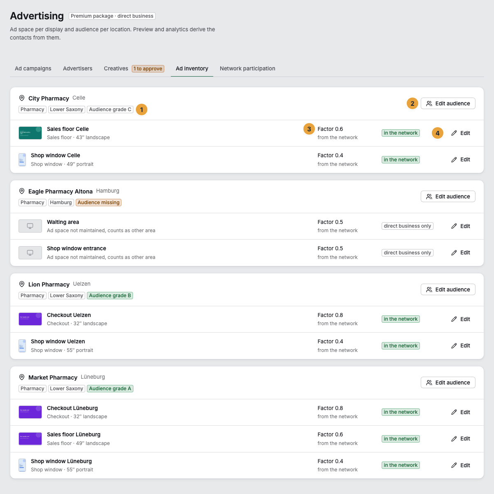
Task: Click the Market Pharmacy location pin icon
Action: (x=22, y=377)
